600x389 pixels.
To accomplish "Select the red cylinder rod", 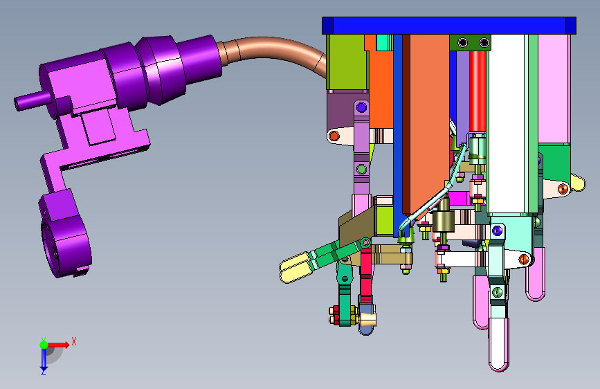I will click(478, 91).
